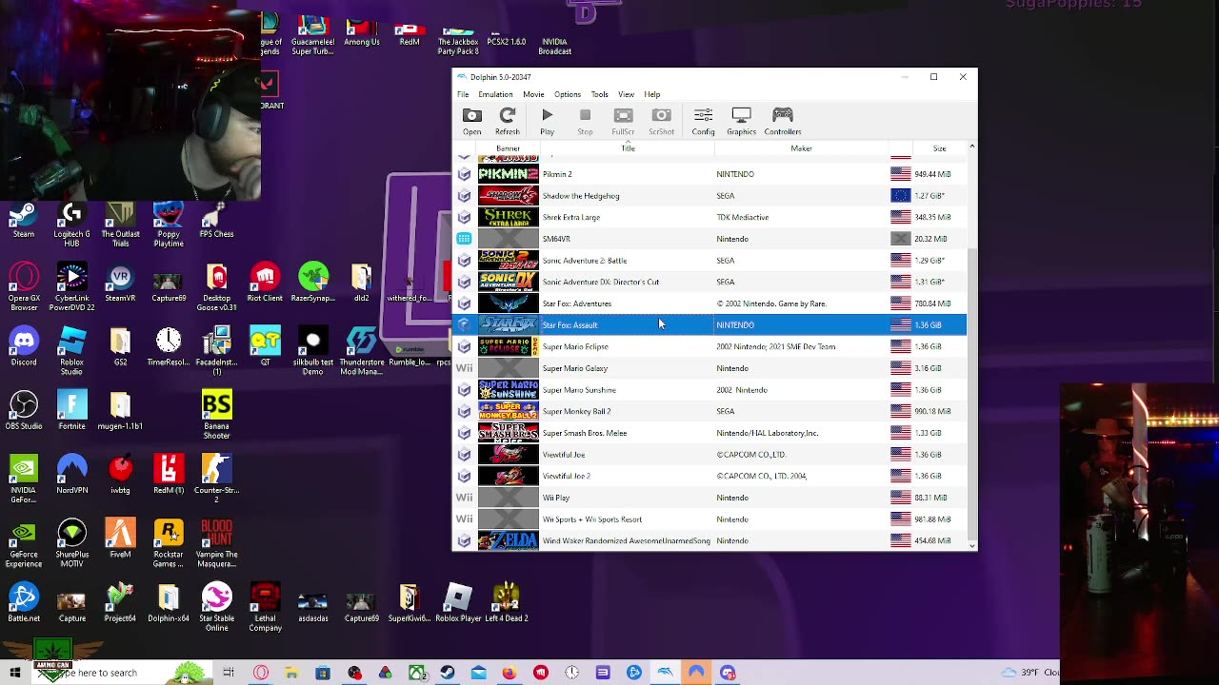Click the Firefox icon in the taskbar
The width and height of the screenshot is (1219, 685).
coord(510,673)
